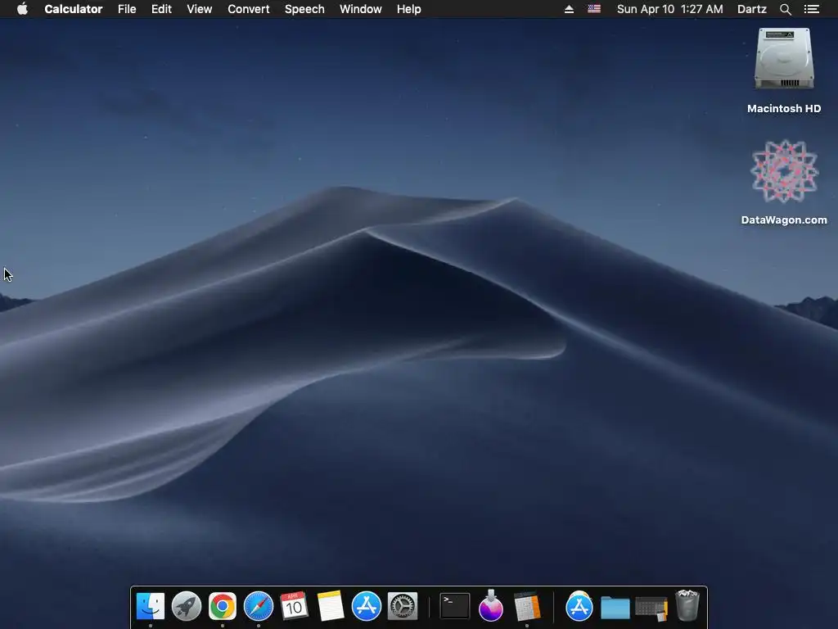
Task: Open the blue folder stack in Dock
Action: click(615, 608)
